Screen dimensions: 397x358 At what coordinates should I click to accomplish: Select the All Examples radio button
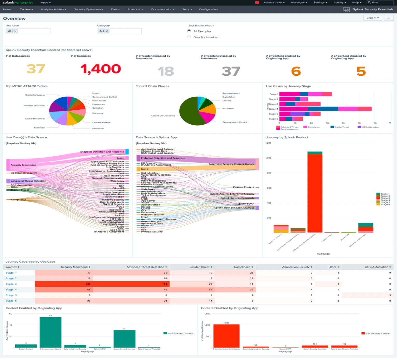click(x=189, y=31)
